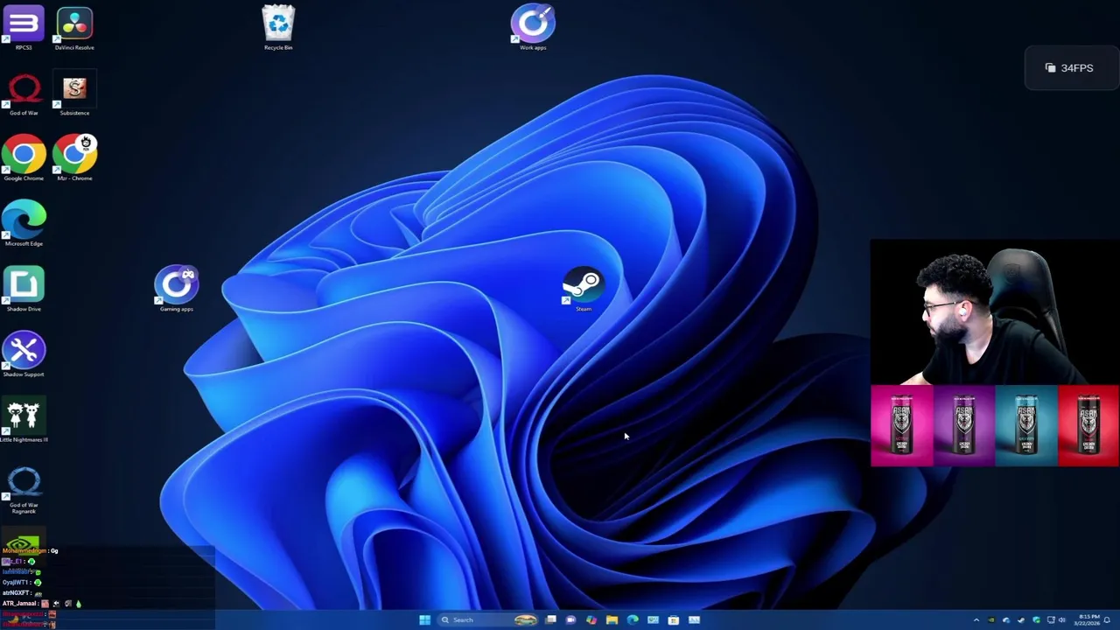Open the NVIDIA desktop icon
Image resolution: width=1120 pixels, height=630 pixels.
pyautogui.click(x=24, y=544)
